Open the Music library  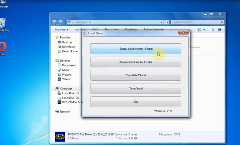coord(66,70)
